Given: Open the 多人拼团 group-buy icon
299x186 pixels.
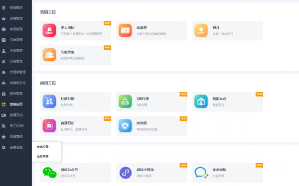Looking at the screenshot, I should [49, 30].
